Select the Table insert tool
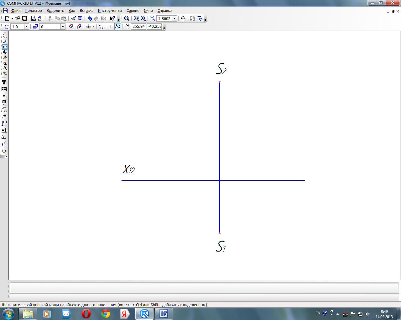Viewport: 401px width, 320px height. point(4,89)
